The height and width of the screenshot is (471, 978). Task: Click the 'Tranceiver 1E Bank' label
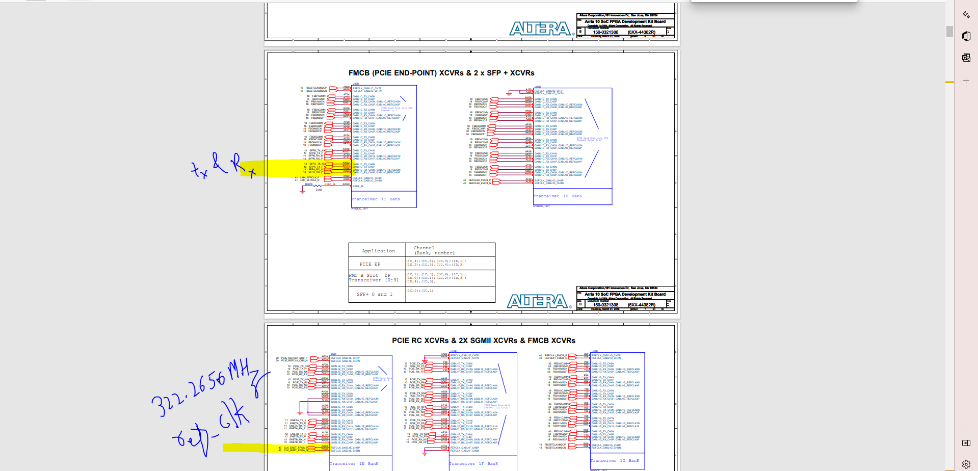pyautogui.click(x=354, y=464)
